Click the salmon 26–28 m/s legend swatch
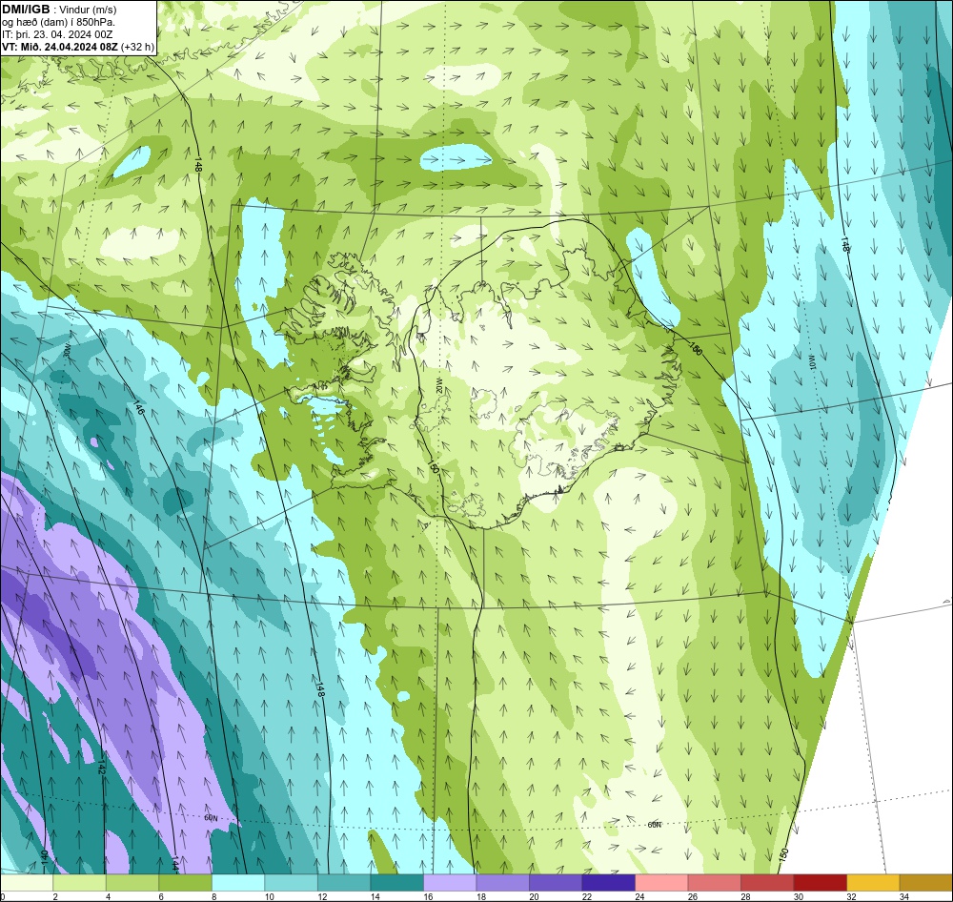Viewport: 953px width, 902px height. [714, 883]
